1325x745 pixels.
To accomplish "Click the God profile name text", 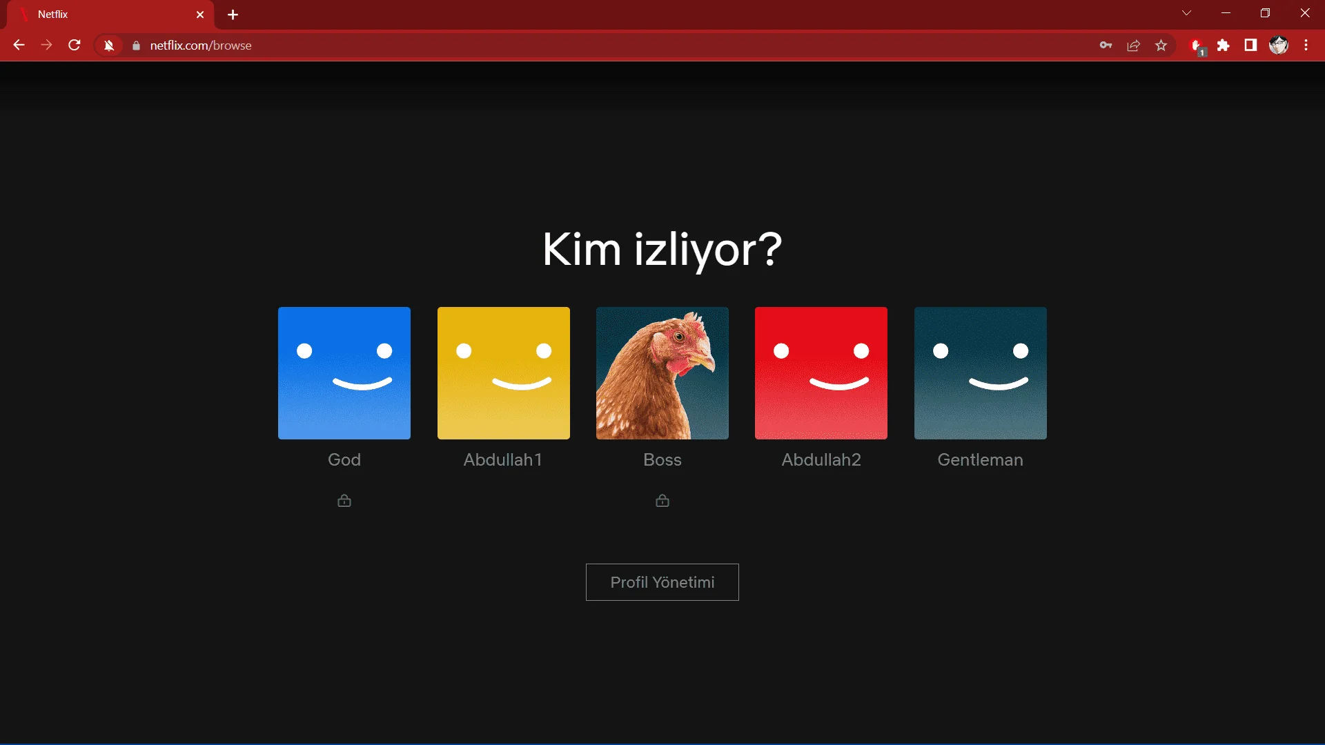I will tap(344, 459).
